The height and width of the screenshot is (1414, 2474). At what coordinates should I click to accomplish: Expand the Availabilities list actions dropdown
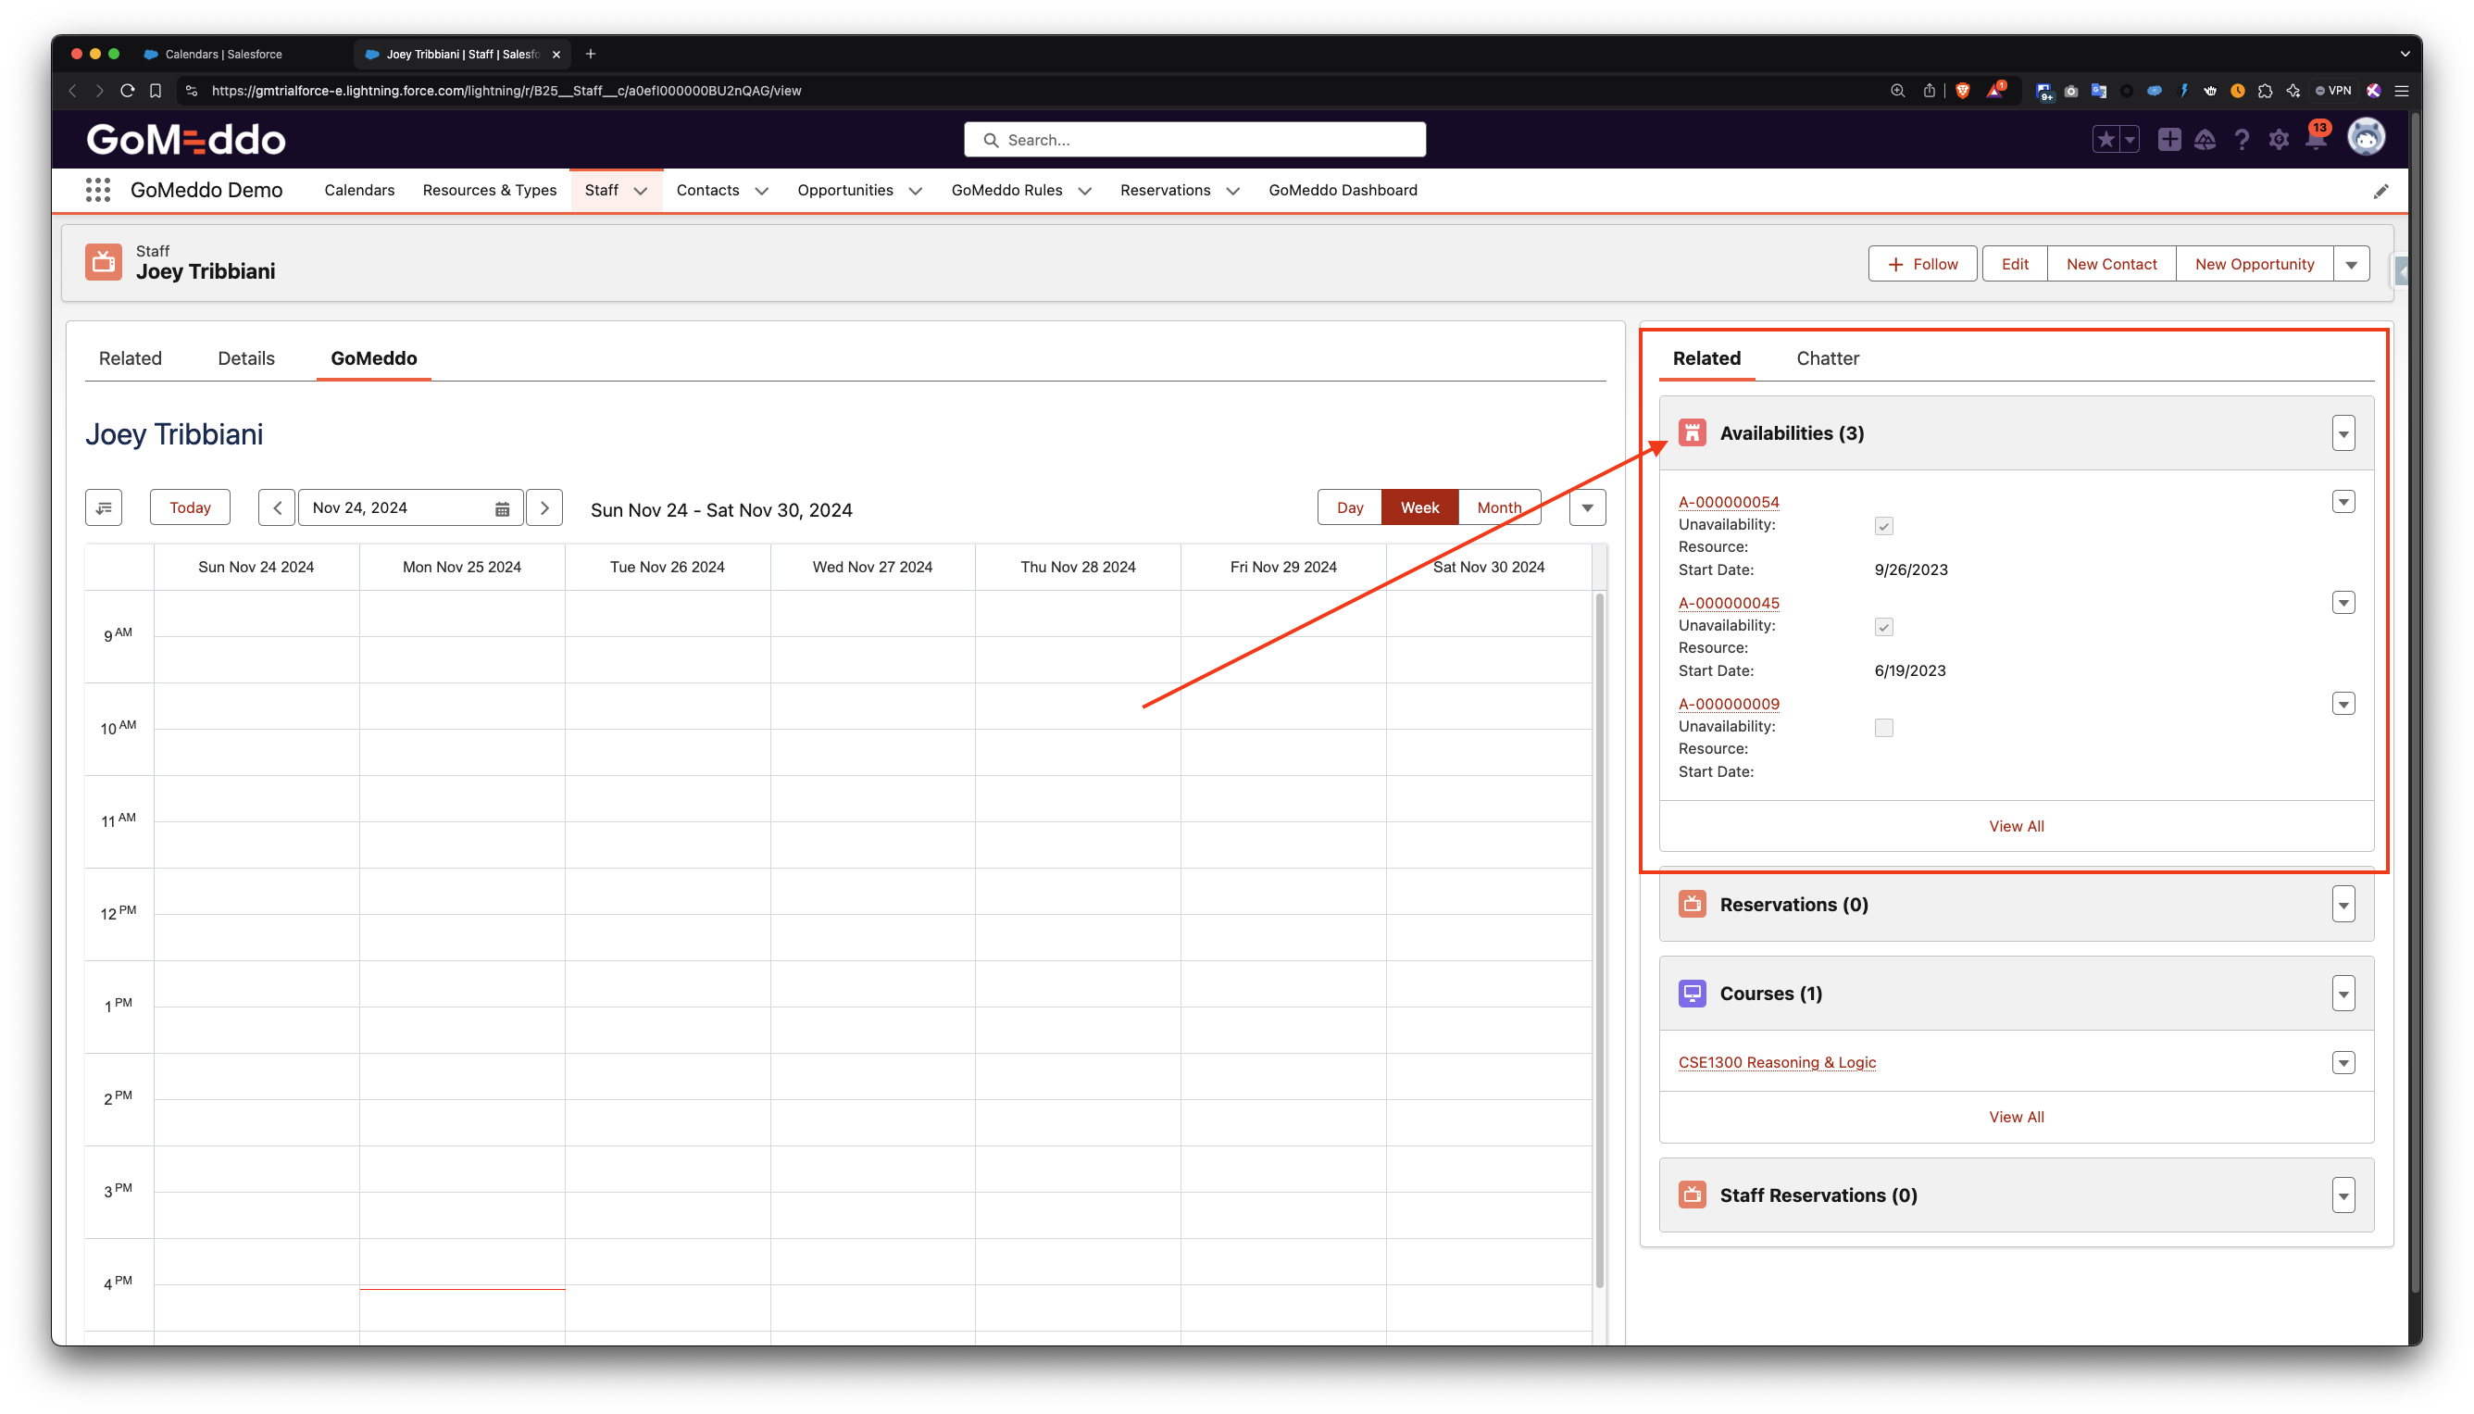[x=2343, y=434]
